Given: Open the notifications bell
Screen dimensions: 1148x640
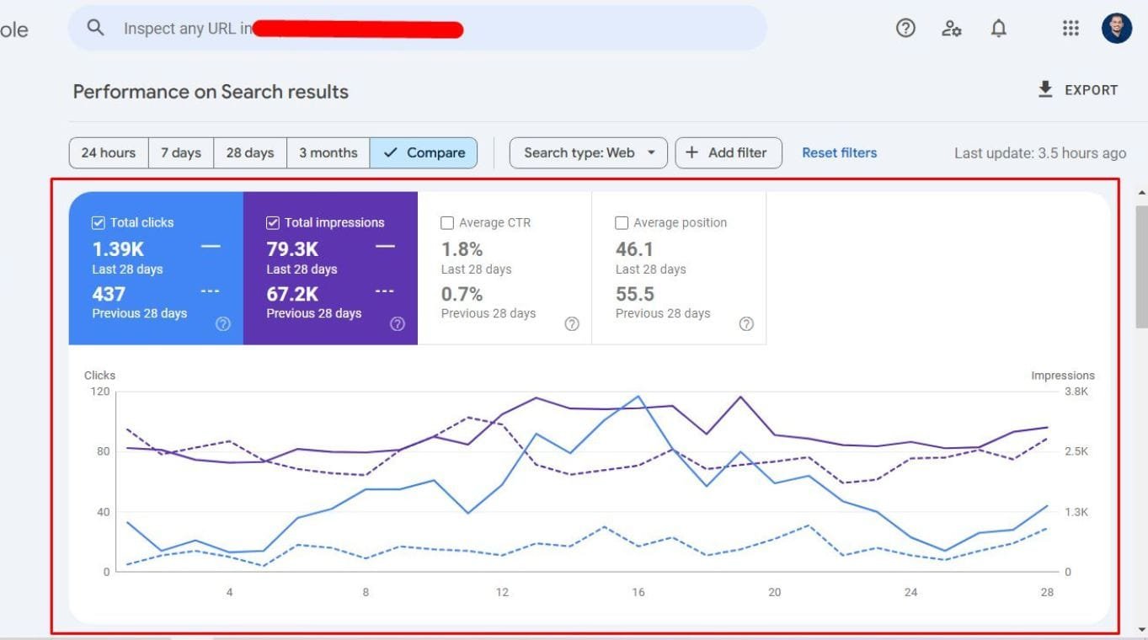Looking at the screenshot, I should [x=998, y=28].
